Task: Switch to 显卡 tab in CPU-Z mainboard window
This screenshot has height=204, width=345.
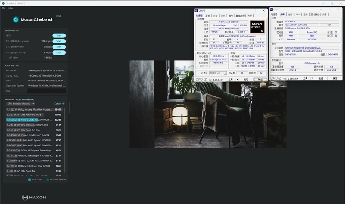Action: (305, 15)
